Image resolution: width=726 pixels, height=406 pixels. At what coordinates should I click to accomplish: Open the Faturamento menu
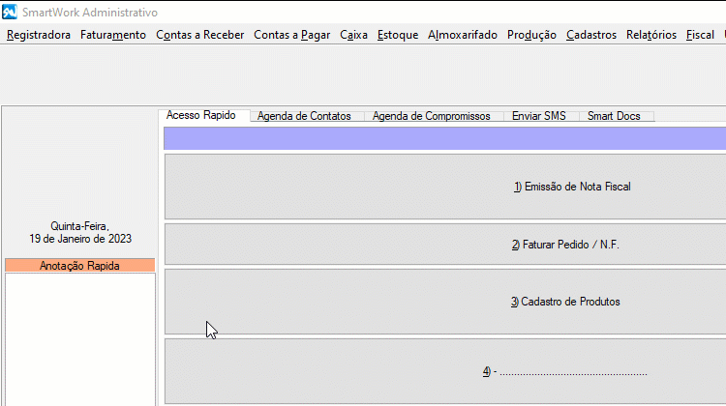[113, 35]
